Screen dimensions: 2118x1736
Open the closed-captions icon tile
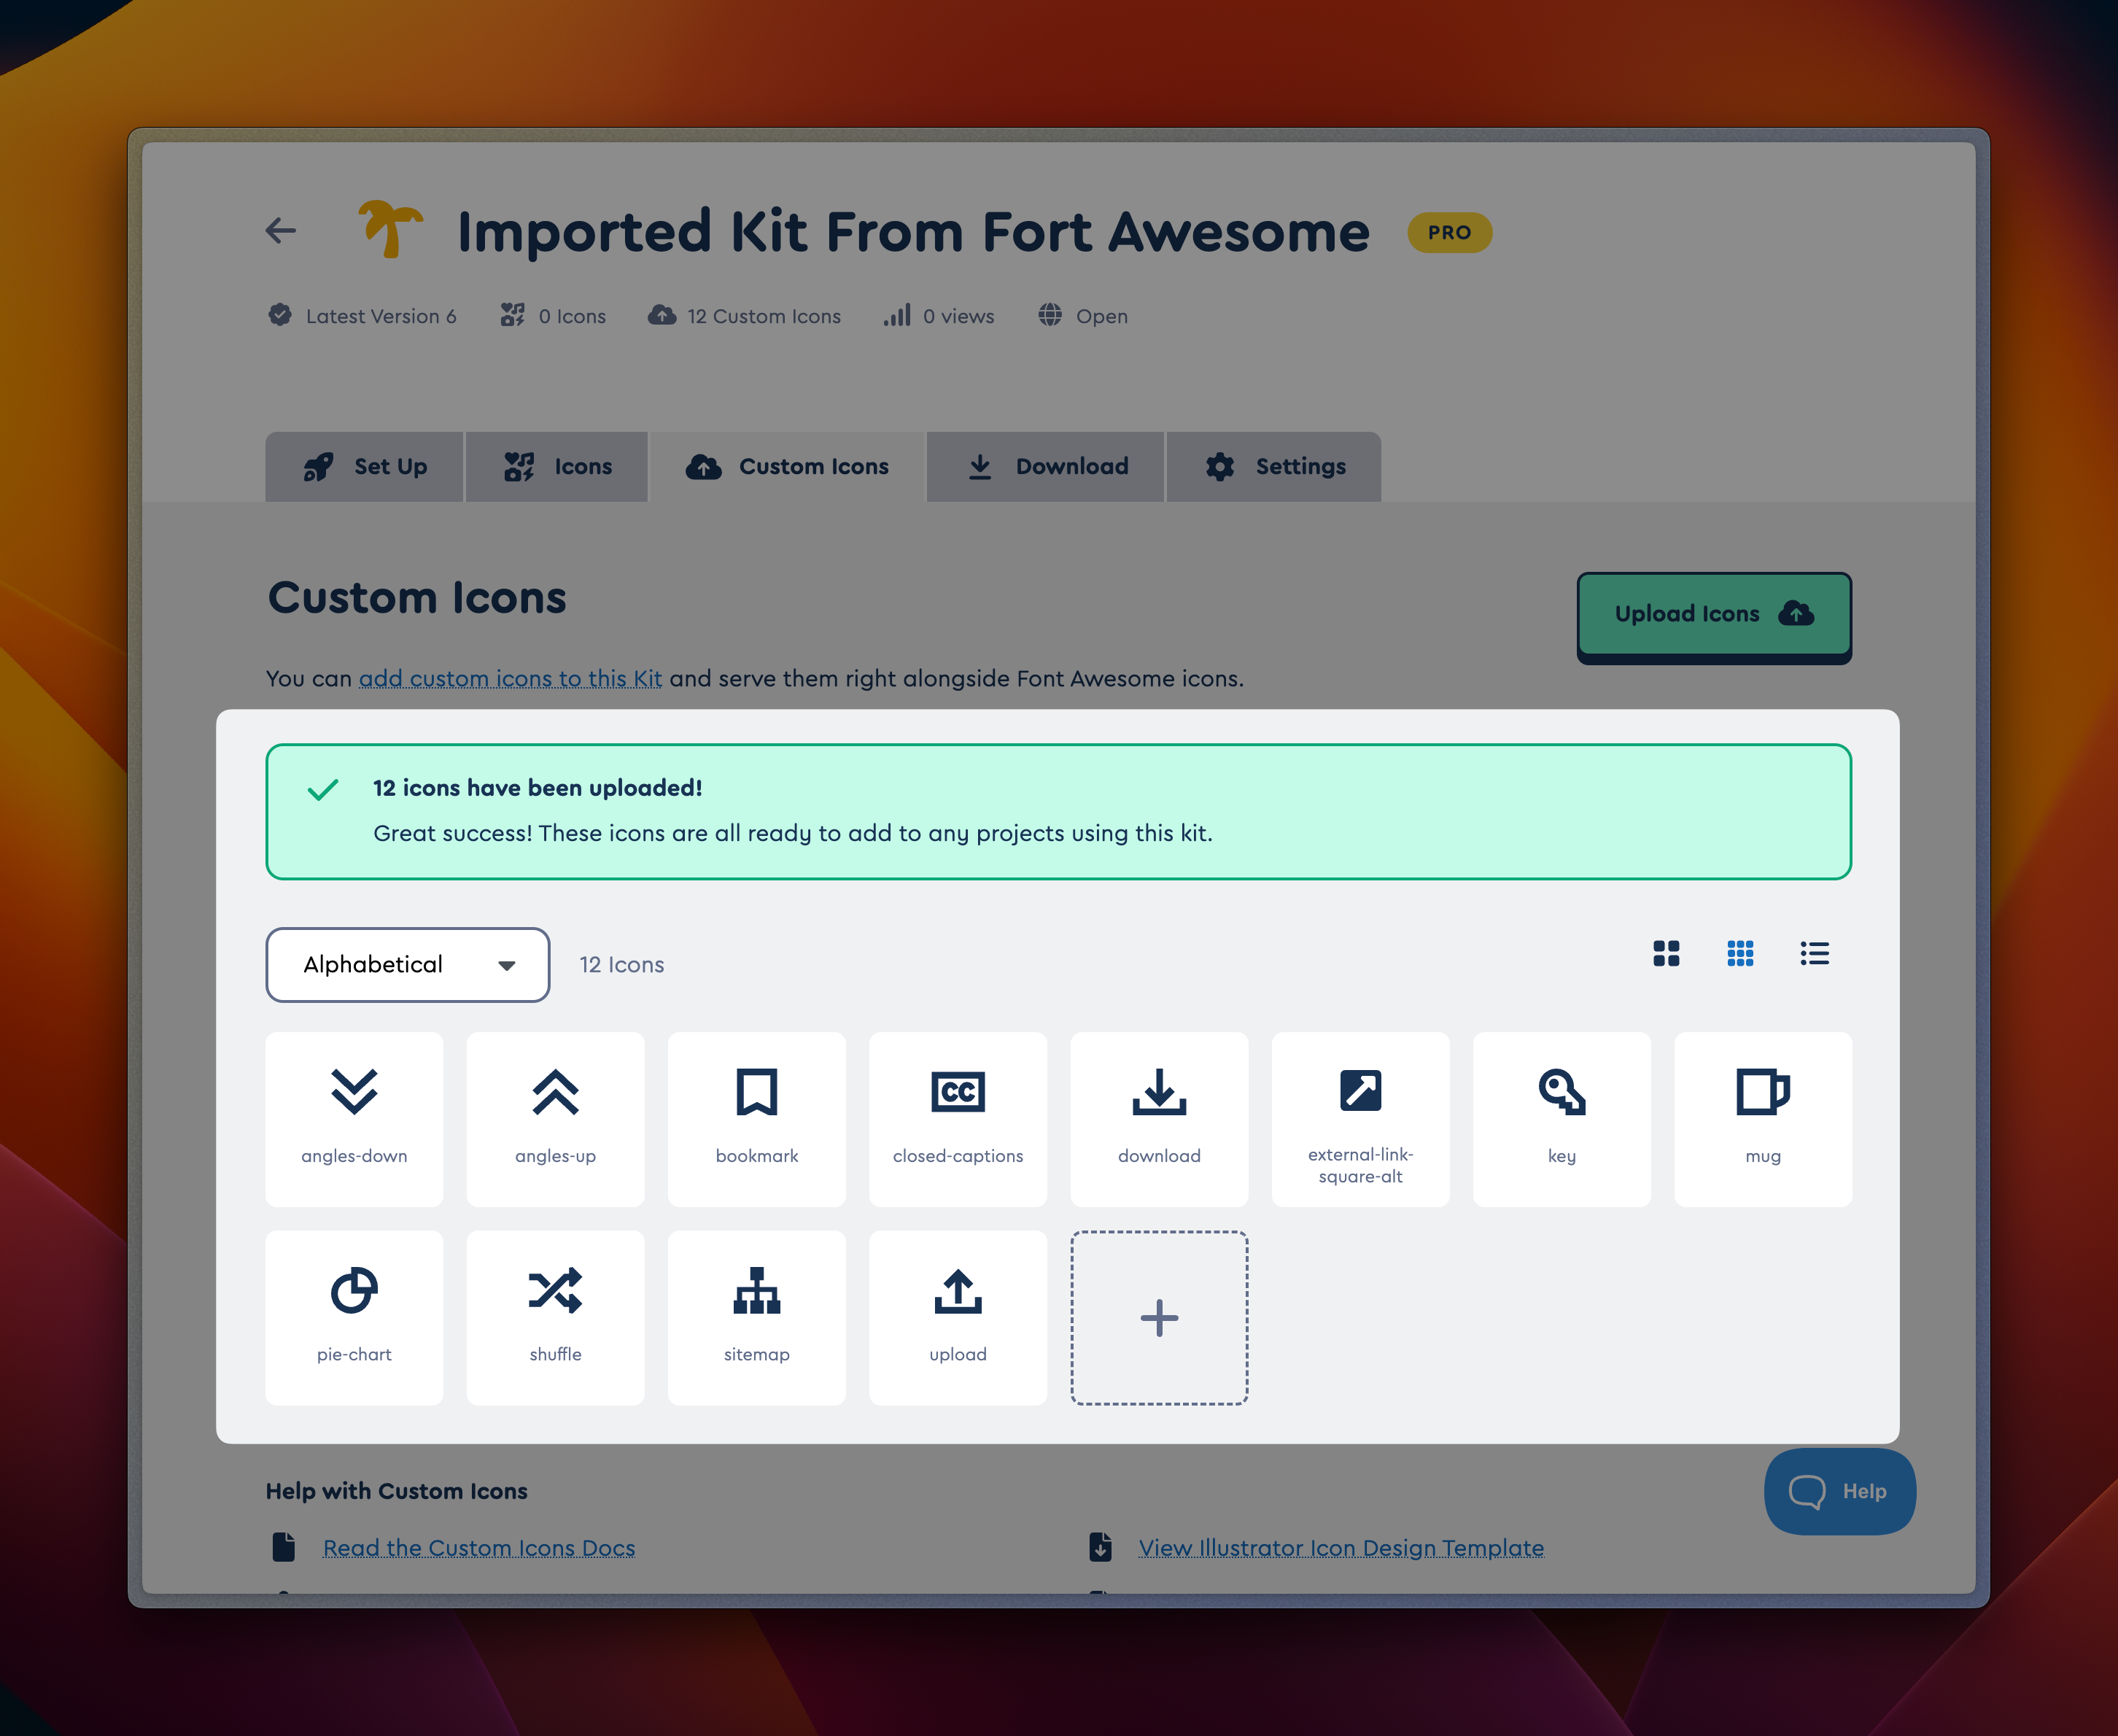click(957, 1118)
